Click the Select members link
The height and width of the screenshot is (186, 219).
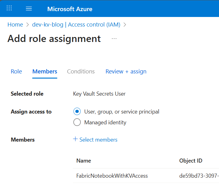click(98, 140)
